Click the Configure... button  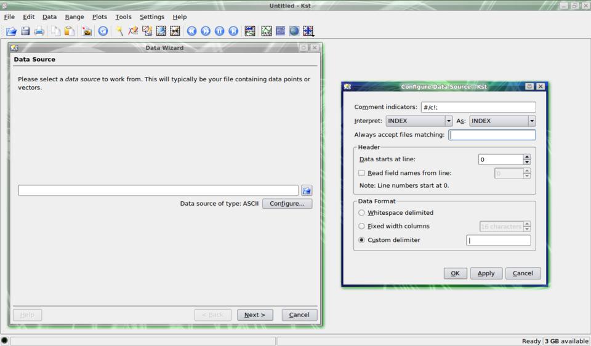287,204
